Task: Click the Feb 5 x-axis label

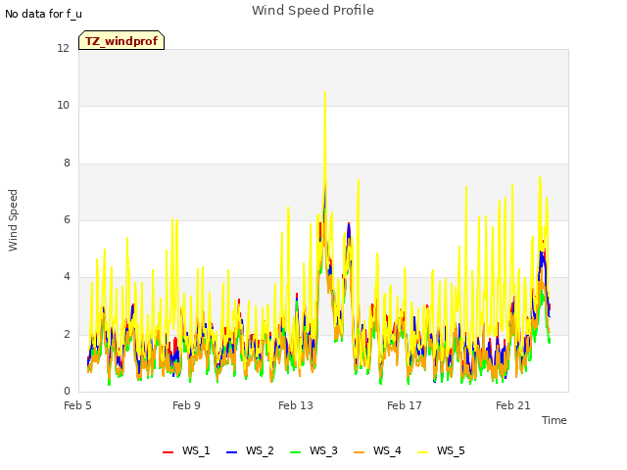Action: coord(77,405)
